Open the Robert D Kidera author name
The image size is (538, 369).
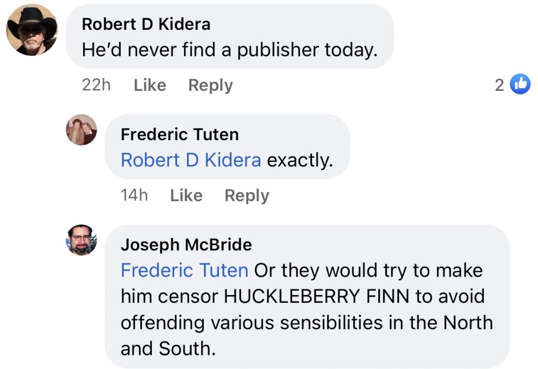146,24
